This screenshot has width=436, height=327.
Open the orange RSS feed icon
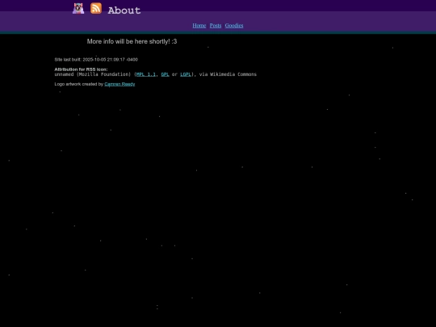(96, 8)
